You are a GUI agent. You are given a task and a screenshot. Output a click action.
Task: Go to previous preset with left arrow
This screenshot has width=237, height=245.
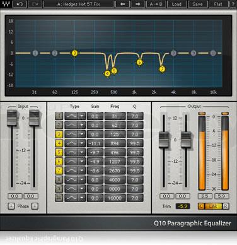tap(122, 4)
